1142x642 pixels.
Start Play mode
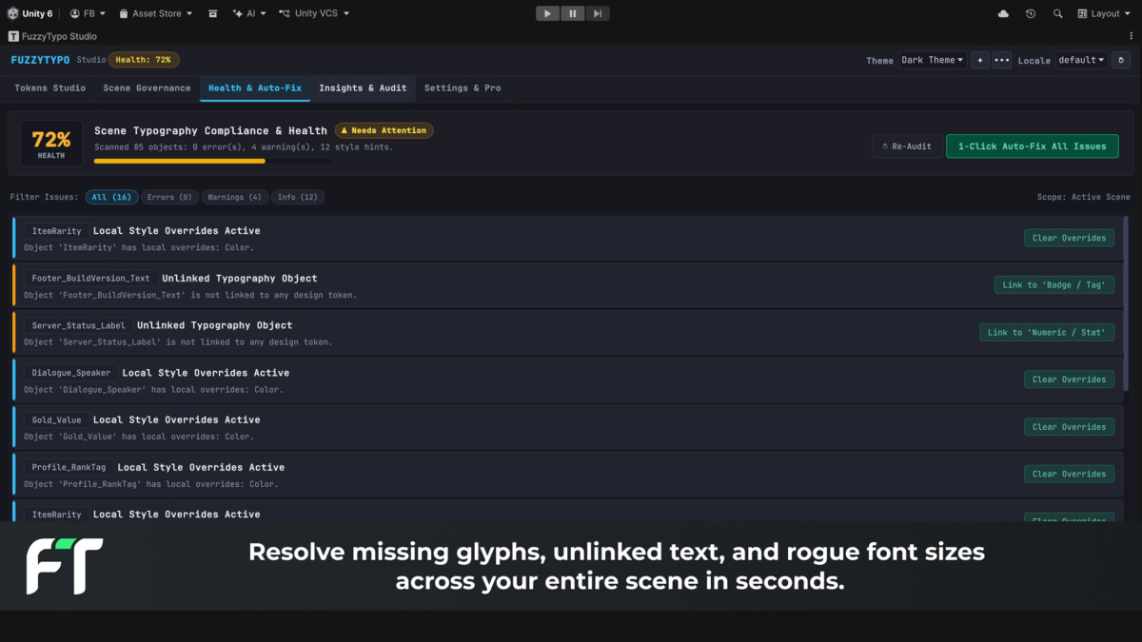[547, 13]
